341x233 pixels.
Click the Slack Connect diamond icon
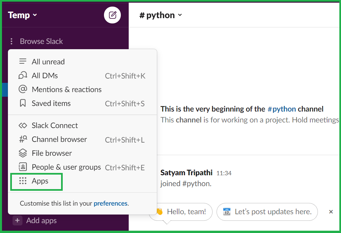tap(23, 125)
